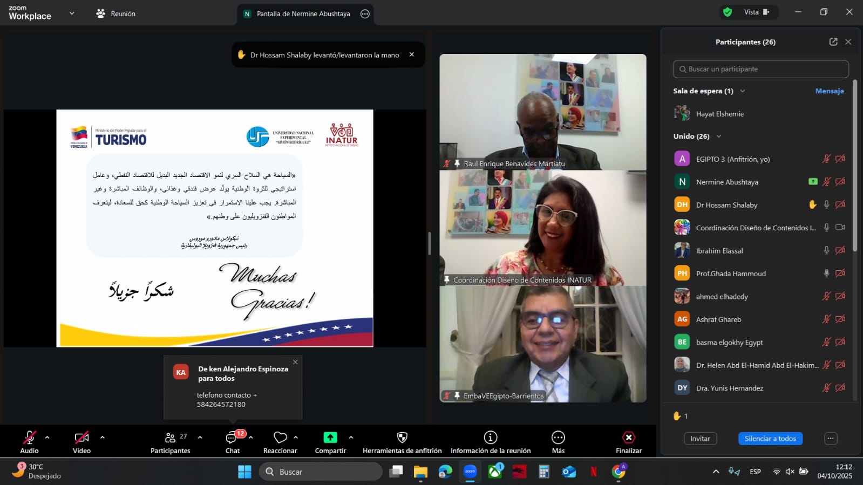This screenshot has height=485, width=863.
Task: Turn on Video in the toolbar
Action: [x=81, y=438]
